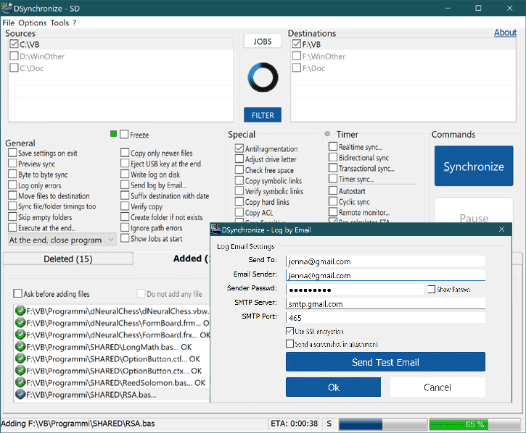
Task: Click the ETA: 0:00:38 status entry
Action: (295, 424)
